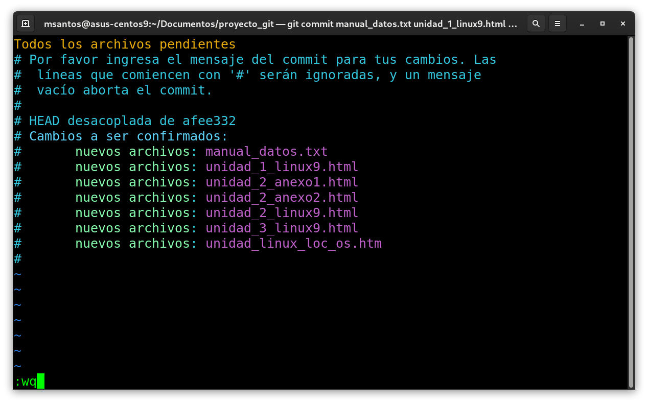Click the green cursor block after ':wq'

tap(41, 382)
